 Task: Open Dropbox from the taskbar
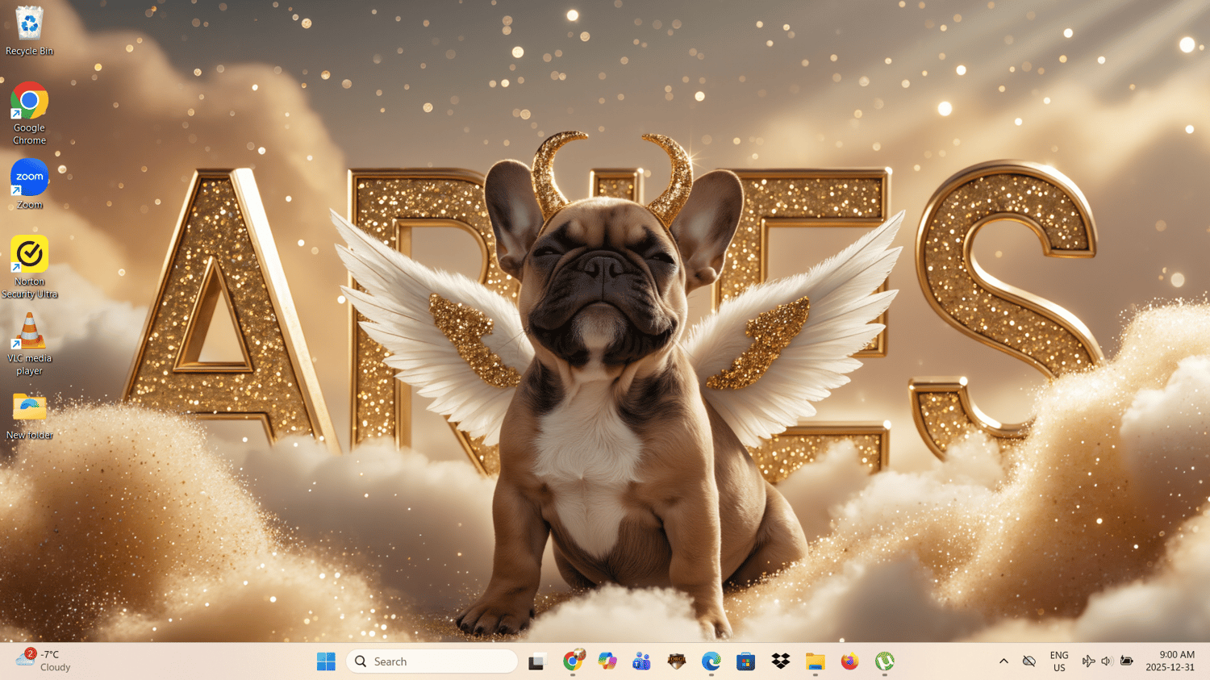point(781,661)
